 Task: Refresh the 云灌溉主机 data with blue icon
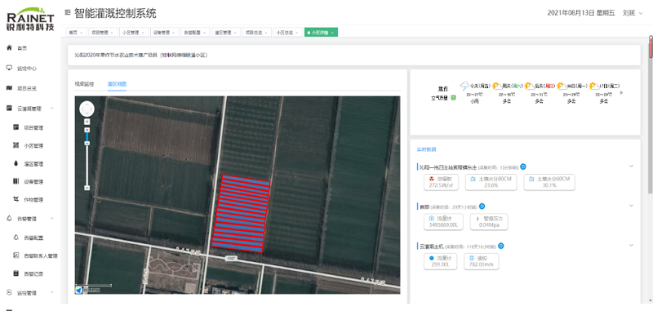[501, 246]
